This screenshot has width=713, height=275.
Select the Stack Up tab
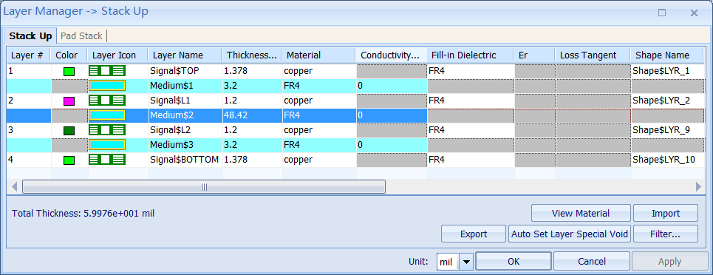[31, 35]
